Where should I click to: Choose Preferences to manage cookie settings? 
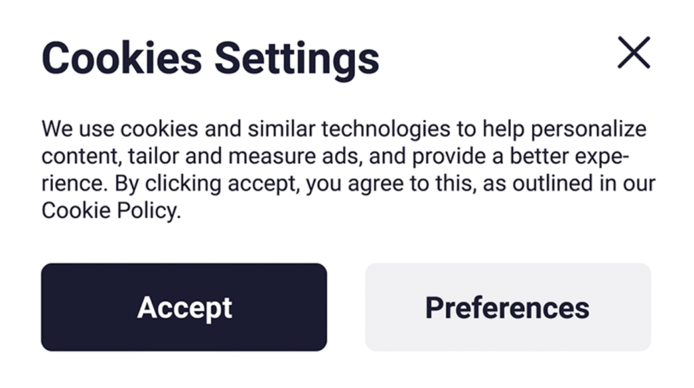508,307
